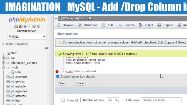
Task: Toggle the Enable foreign key checks checkbox
Action: [x=58, y=76]
